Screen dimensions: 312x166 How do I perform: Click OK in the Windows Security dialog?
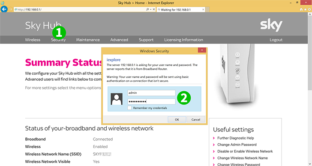pyautogui.click(x=177, y=119)
